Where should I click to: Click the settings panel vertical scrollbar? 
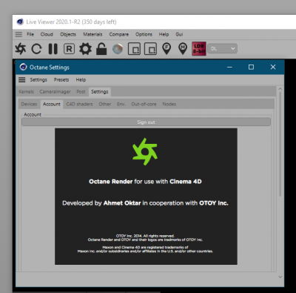280,144
